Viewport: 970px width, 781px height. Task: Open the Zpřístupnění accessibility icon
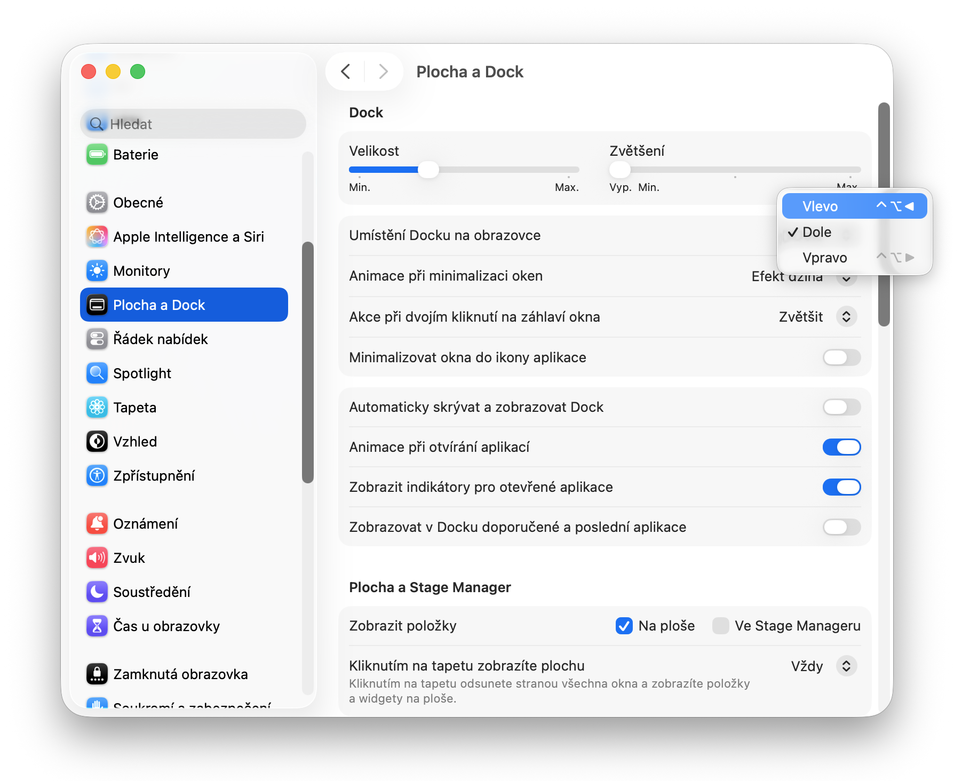(97, 476)
